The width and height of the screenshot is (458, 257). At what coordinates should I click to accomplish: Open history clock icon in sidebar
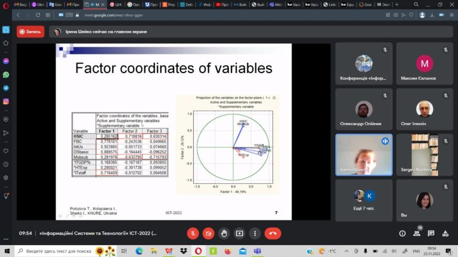(x=6, y=164)
